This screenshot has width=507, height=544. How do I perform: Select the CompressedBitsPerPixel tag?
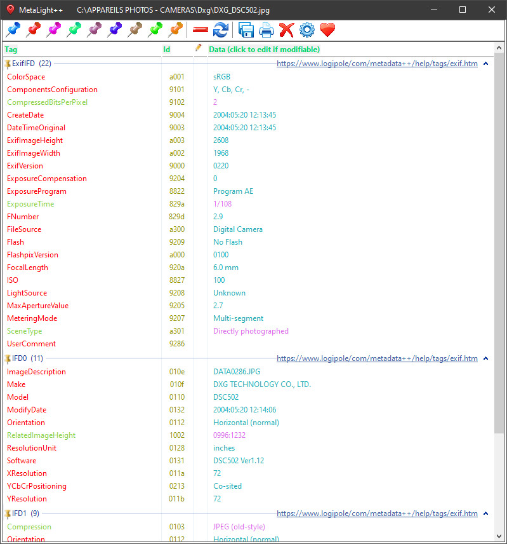point(47,102)
